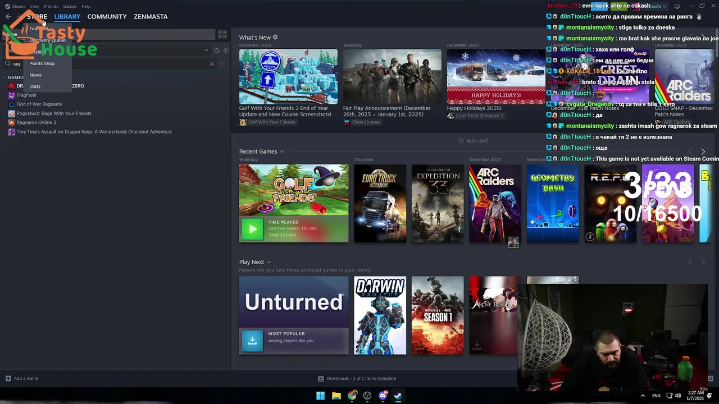Viewport: 719px width, 404px height.
Task: Go to previous Play Next page arrow
Action: [x=690, y=262]
